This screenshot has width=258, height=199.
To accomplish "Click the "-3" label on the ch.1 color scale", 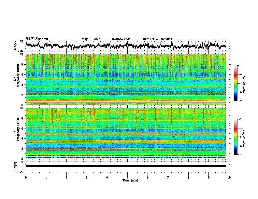I will point(240,65).
